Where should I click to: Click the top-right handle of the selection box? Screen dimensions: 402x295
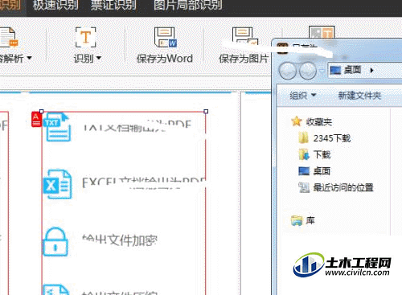(x=206, y=112)
